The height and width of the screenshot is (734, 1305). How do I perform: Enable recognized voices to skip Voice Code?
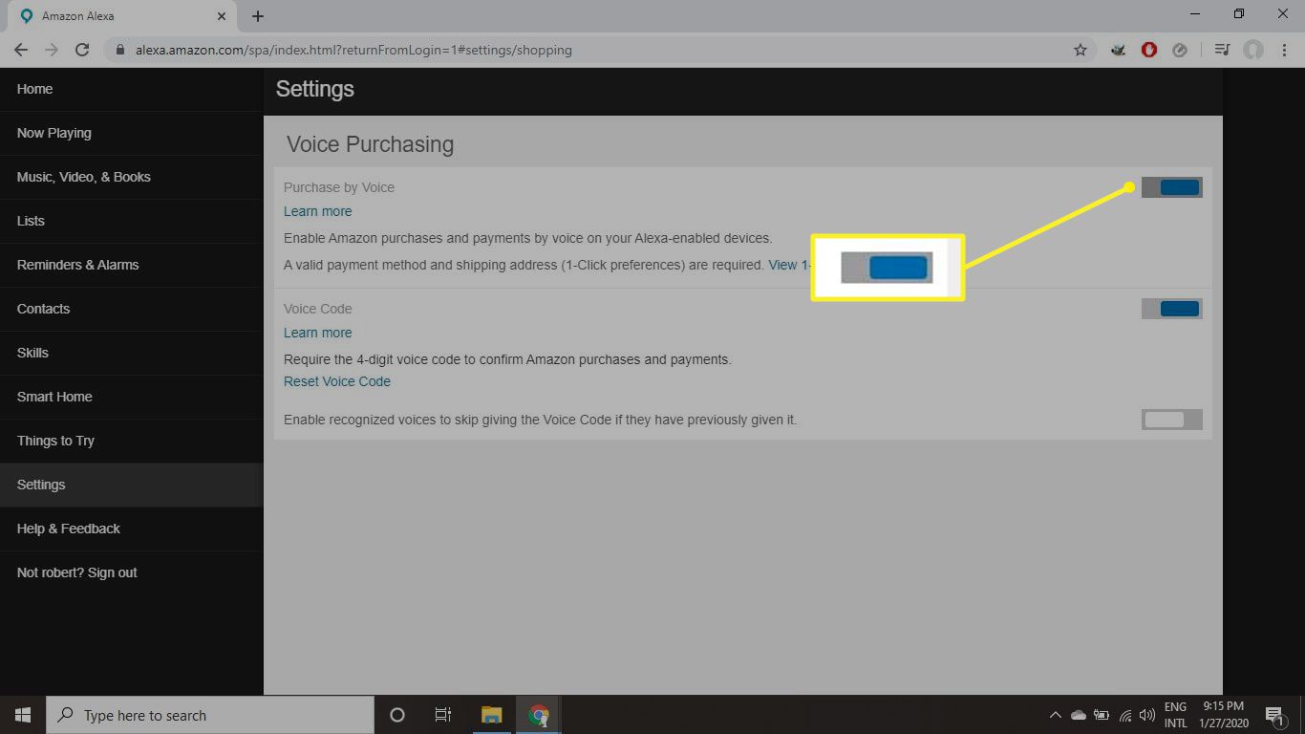coord(1171,420)
